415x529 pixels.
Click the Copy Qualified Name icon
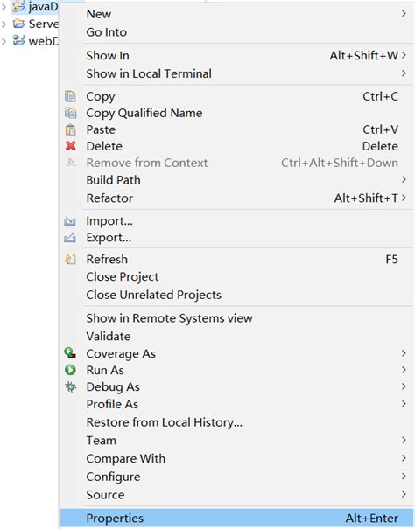(x=70, y=113)
